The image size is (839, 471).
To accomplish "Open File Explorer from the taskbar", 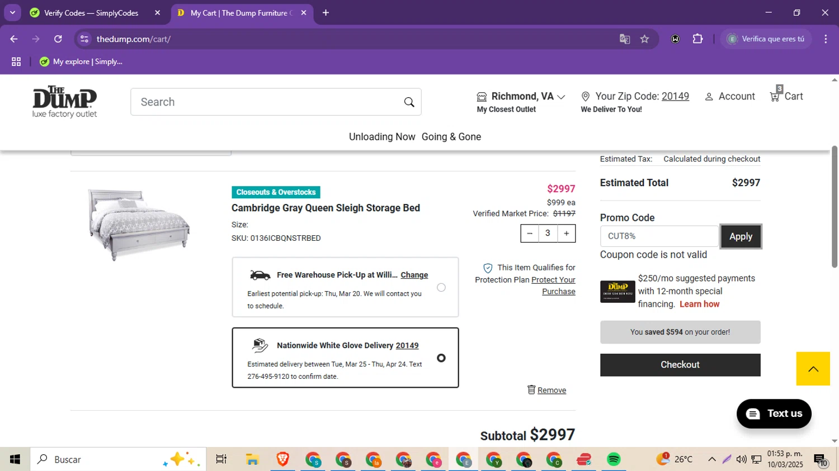I will (x=252, y=459).
